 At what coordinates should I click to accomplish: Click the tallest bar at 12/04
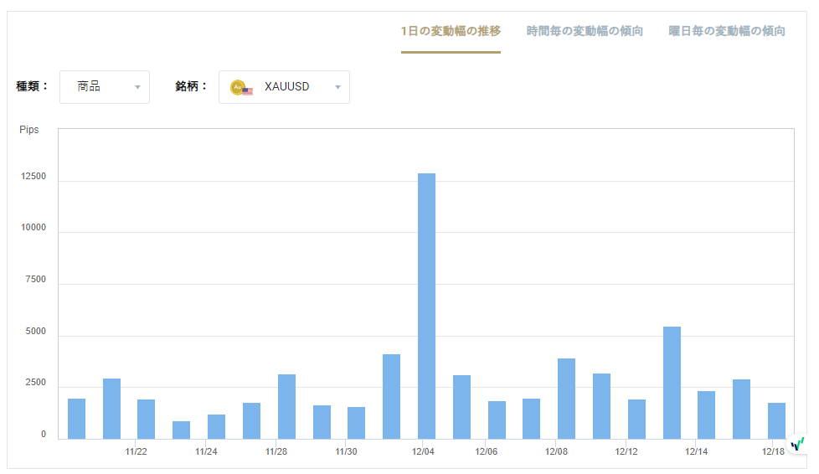(x=427, y=307)
